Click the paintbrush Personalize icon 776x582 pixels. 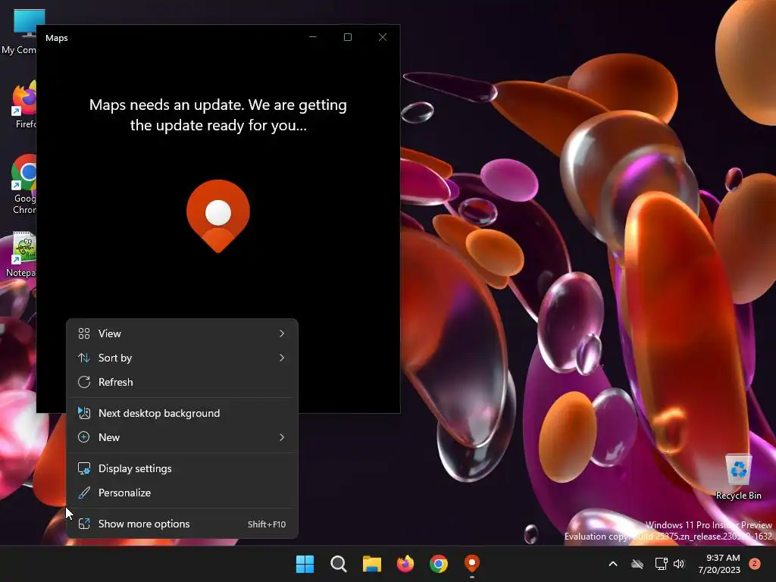tap(84, 493)
